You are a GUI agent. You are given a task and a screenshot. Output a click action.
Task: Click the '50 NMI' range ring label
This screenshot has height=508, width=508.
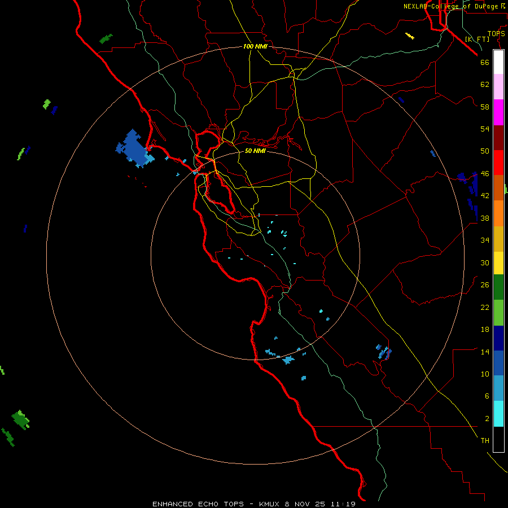255,151
